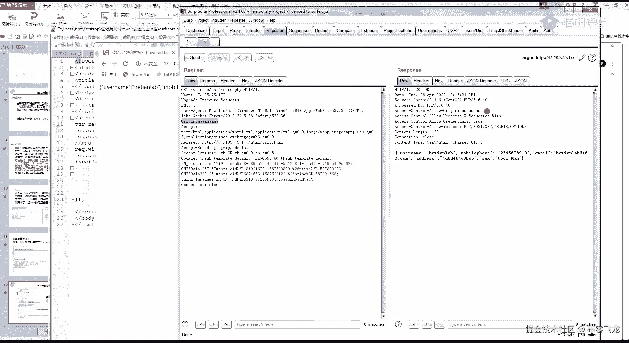Show the Response Render tab
Image resolution: width=629 pixels, height=343 pixels.
[455, 81]
